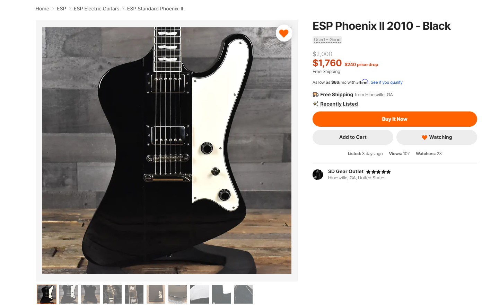Click the five-star seller rating
This screenshot has width=482, height=305.
click(x=378, y=172)
